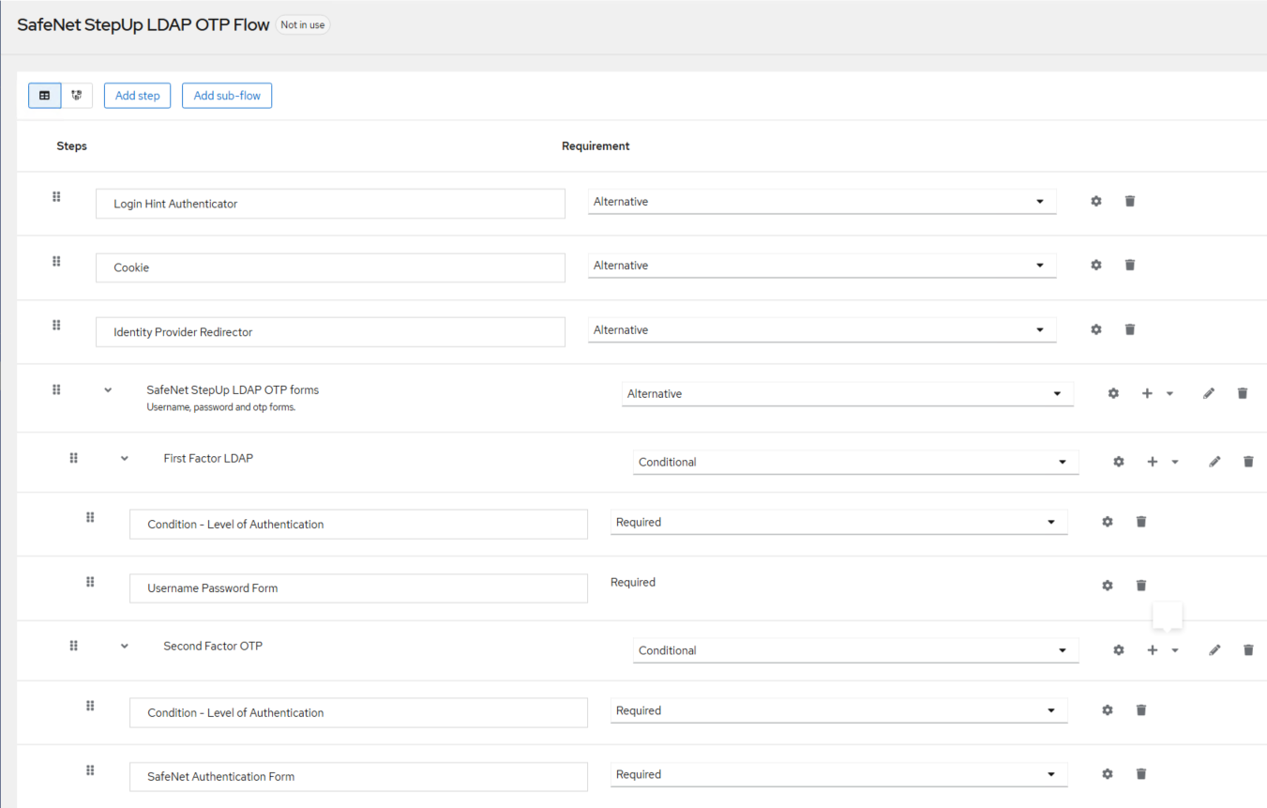Collapse the Second Factor OTP sub-flow
This screenshot has height=808, width=1267.
pos(125,647)
